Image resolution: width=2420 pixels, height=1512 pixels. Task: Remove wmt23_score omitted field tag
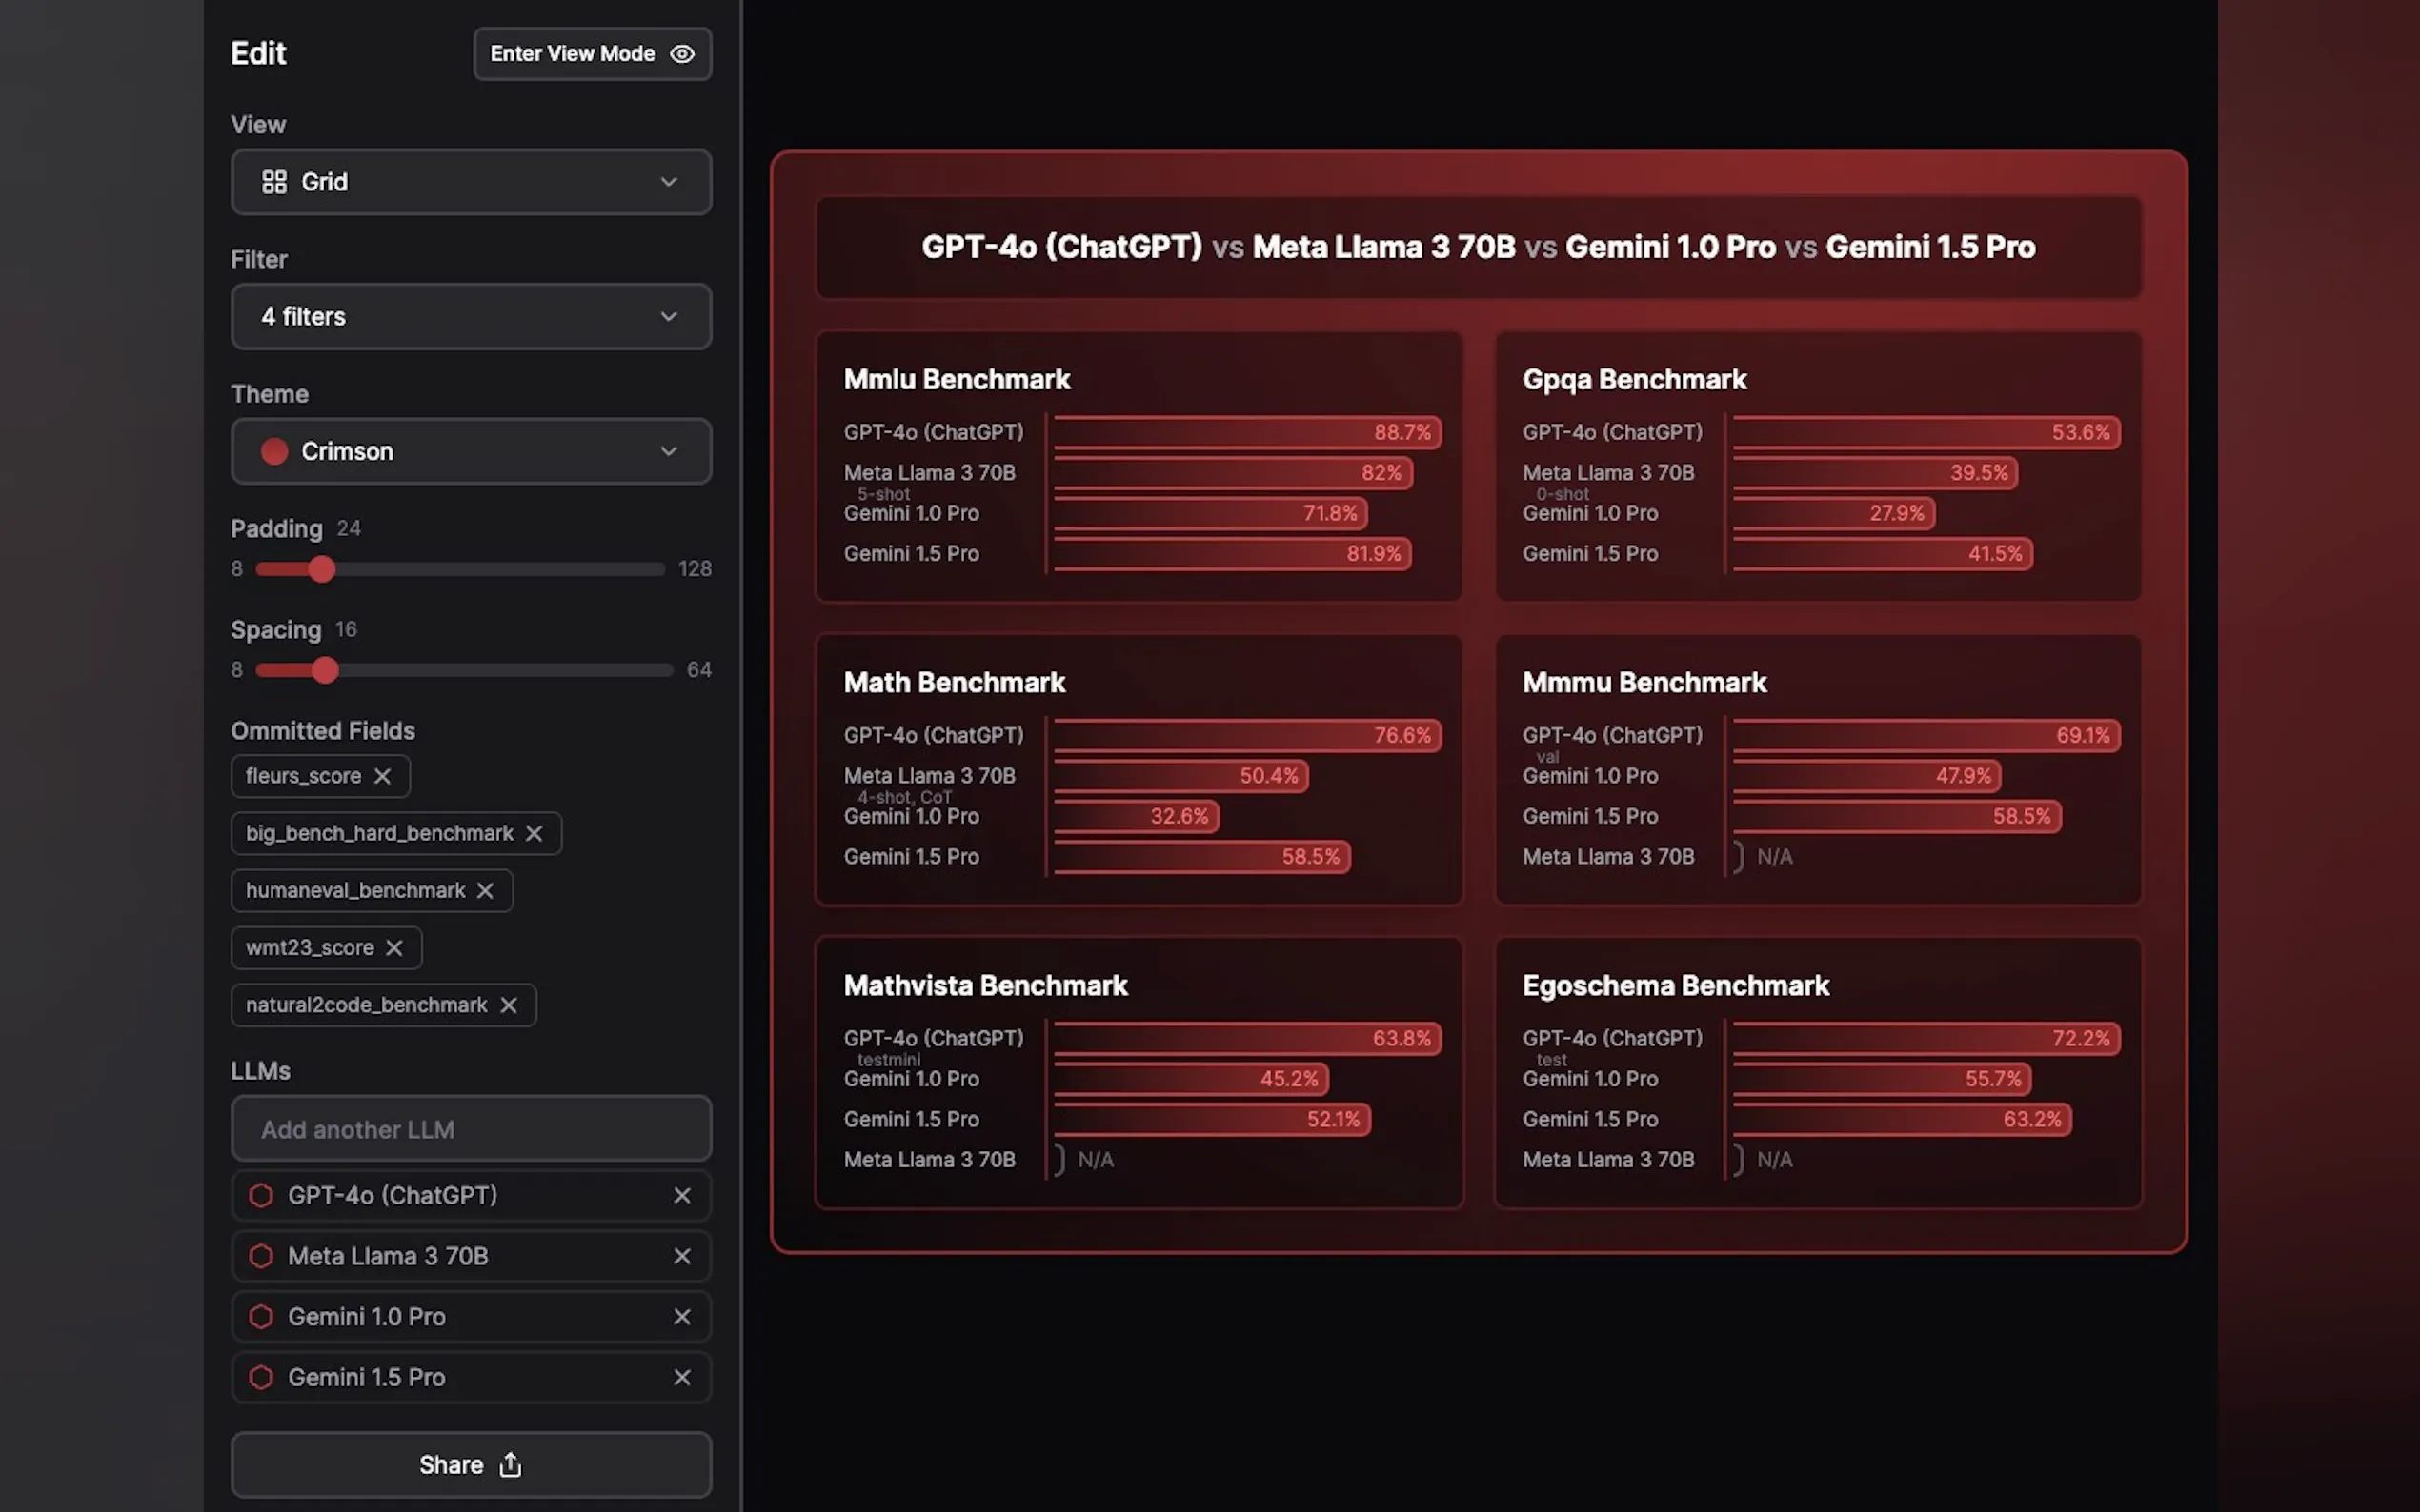pyautogui.click(x=394, y=947)
